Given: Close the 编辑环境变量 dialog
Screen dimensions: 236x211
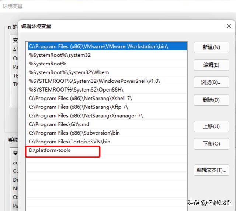Looking at the screenshot, I should [x=229, y=26].
